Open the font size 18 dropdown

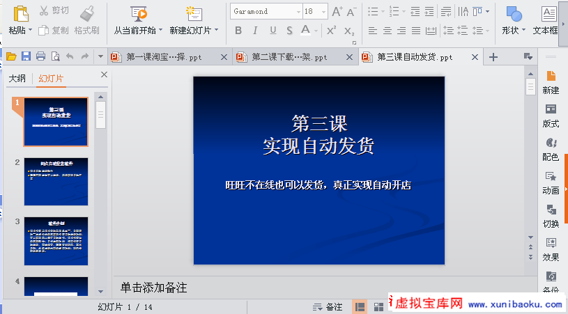(x=324, y=12)
